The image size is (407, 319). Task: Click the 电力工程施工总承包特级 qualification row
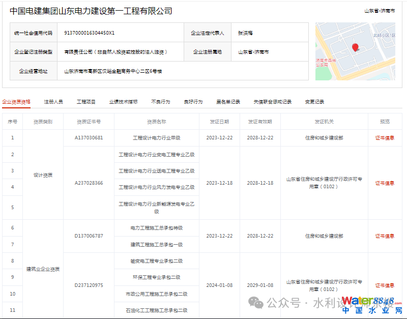tap(156, 228)
